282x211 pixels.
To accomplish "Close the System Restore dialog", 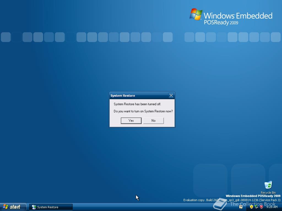I will (x=171, y=95).
